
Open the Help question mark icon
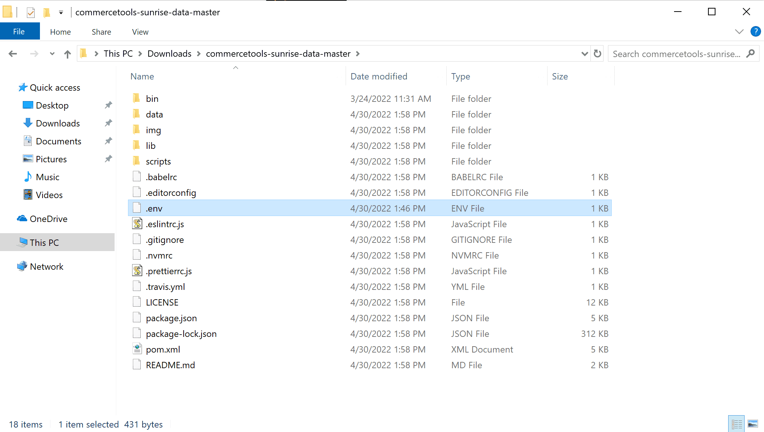(x=755, y=32)
